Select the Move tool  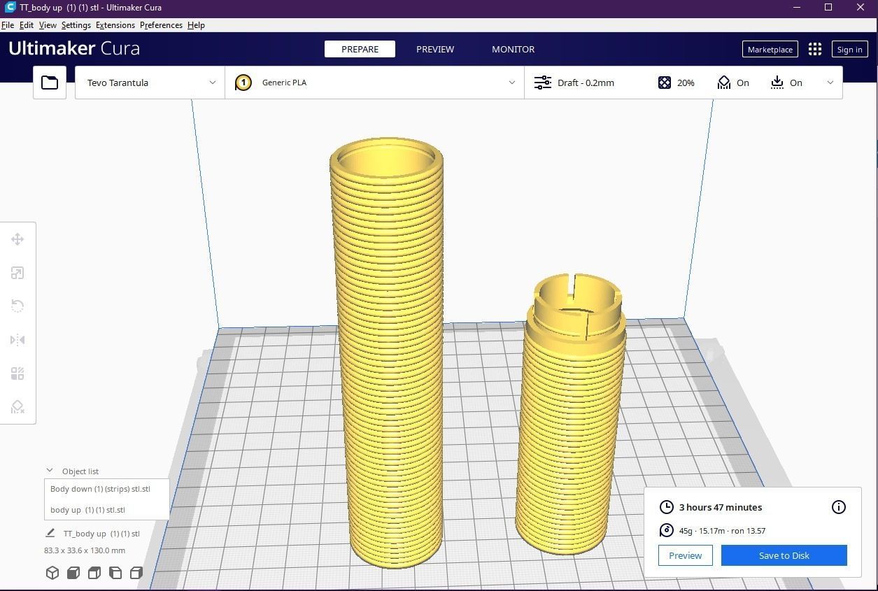17,239
